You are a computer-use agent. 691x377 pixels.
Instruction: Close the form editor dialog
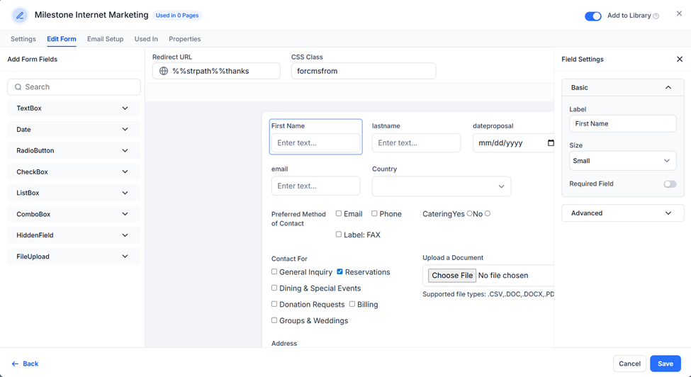click(679, 13)
